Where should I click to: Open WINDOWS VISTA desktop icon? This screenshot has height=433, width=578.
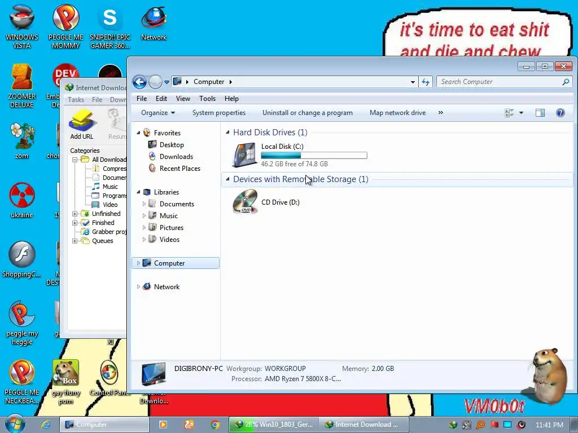22,26
